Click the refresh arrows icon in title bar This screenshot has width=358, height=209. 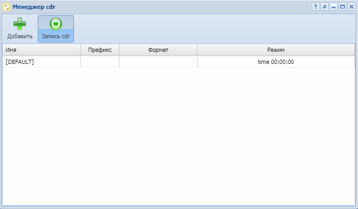324,7
